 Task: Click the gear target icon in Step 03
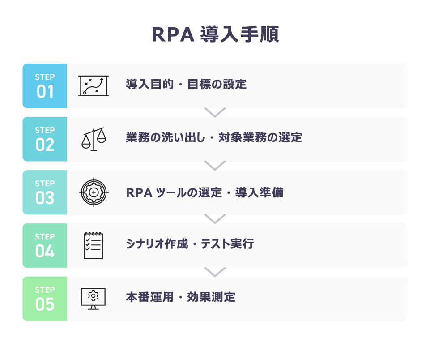point(94,192)
